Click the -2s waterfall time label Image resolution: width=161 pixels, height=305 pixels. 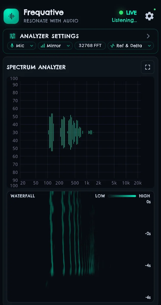(148, 234)
